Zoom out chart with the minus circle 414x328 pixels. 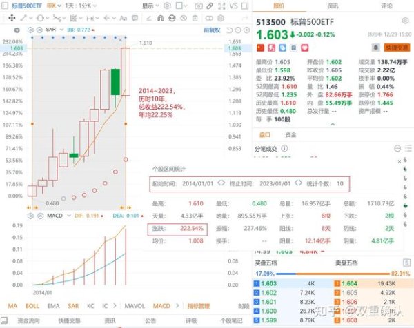pos(238,30)
